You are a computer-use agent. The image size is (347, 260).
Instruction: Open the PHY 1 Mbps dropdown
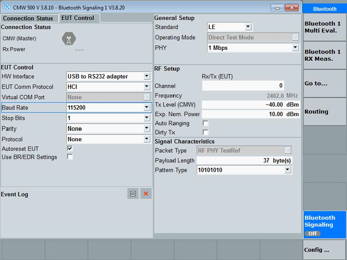253,48
